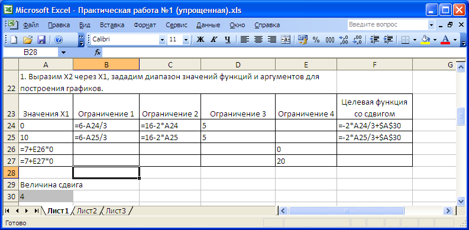Open the Данные menu

pyautogui.click(x=208, y=25)
